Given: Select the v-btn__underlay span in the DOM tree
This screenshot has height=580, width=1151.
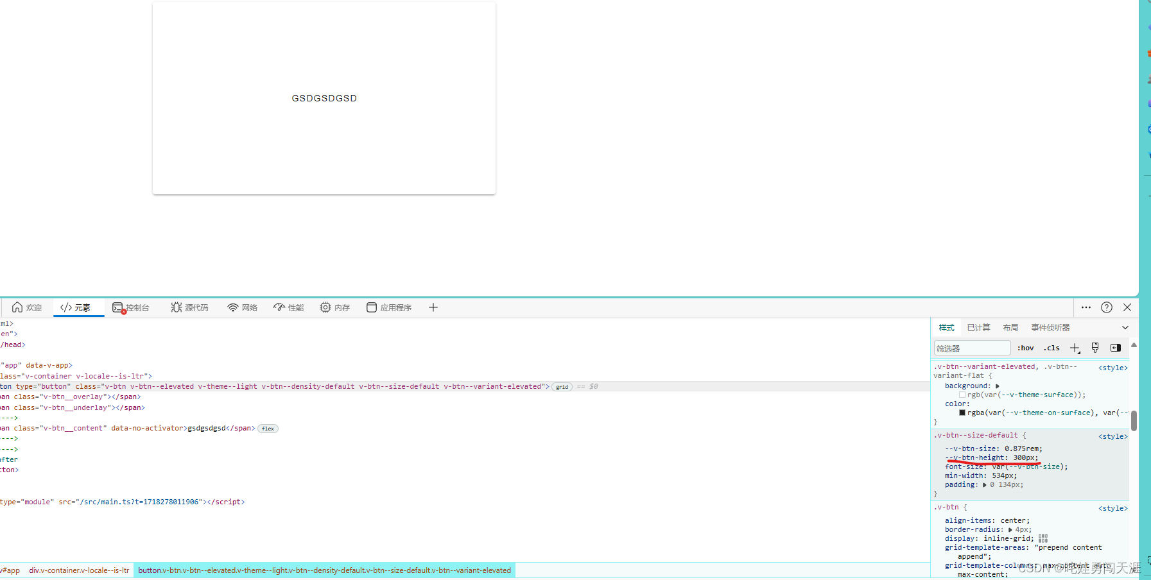Looking at the screenshot, I should [x=465, y=407].
